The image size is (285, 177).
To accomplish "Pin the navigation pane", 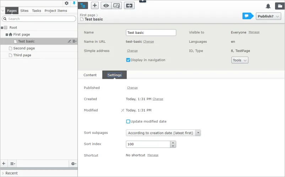I will (x=74, y=3).
